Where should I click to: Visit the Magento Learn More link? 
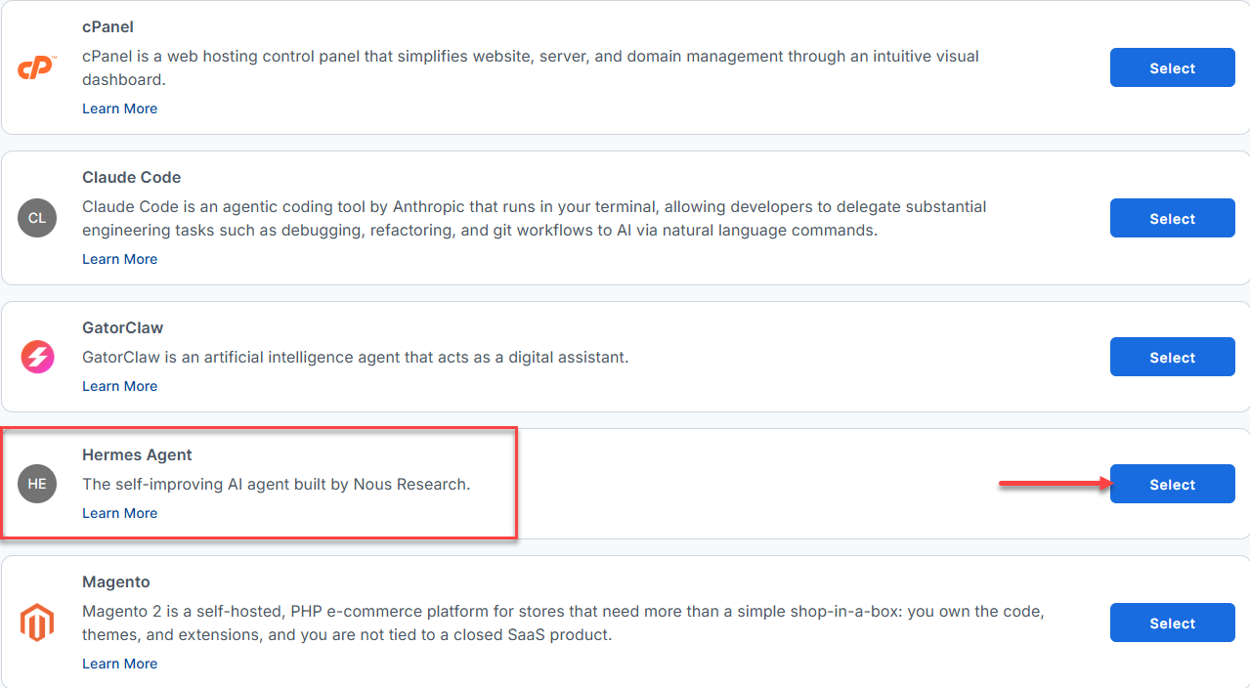click(x=119, y=664)
